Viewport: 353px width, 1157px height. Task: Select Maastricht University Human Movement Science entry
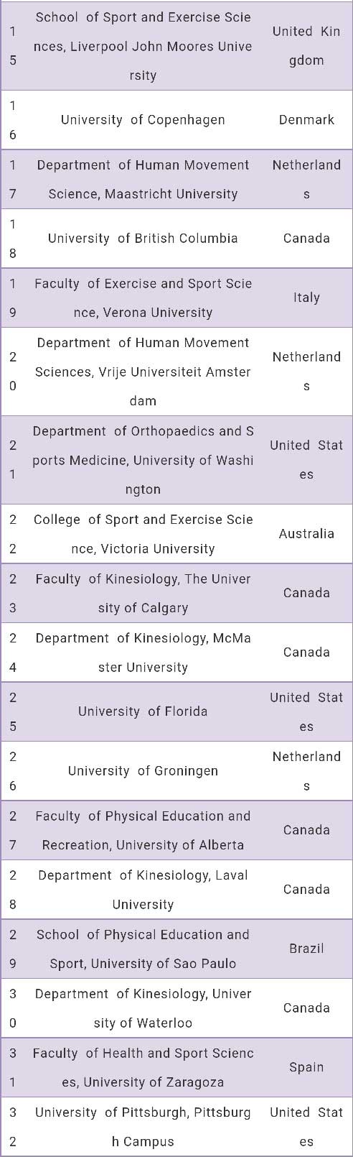[143, 180]
